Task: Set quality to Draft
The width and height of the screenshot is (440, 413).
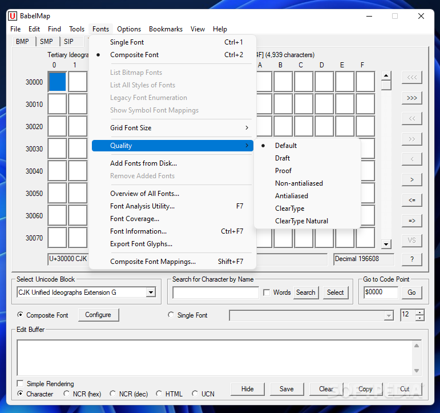Action: (x=307, y=158)
